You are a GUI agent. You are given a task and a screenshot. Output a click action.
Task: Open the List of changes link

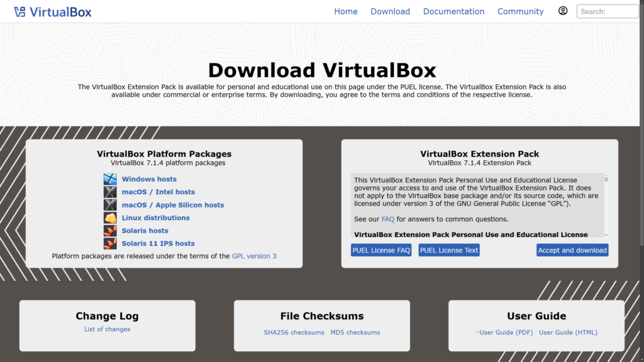coord(107,329)
